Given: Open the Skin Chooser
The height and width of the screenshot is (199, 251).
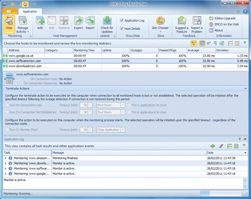Looking at the screenshot, I should pos(160,24).
